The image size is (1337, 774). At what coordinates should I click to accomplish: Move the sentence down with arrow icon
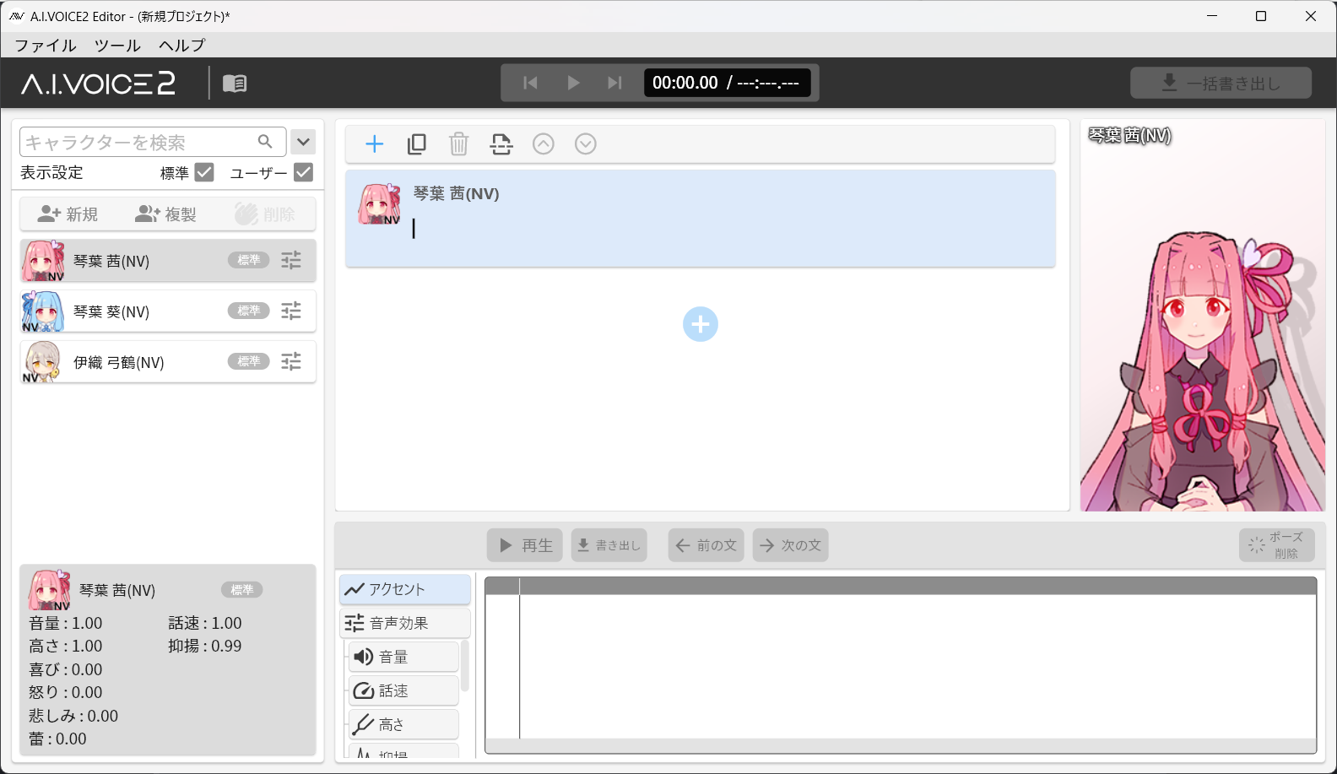[586, 144]
